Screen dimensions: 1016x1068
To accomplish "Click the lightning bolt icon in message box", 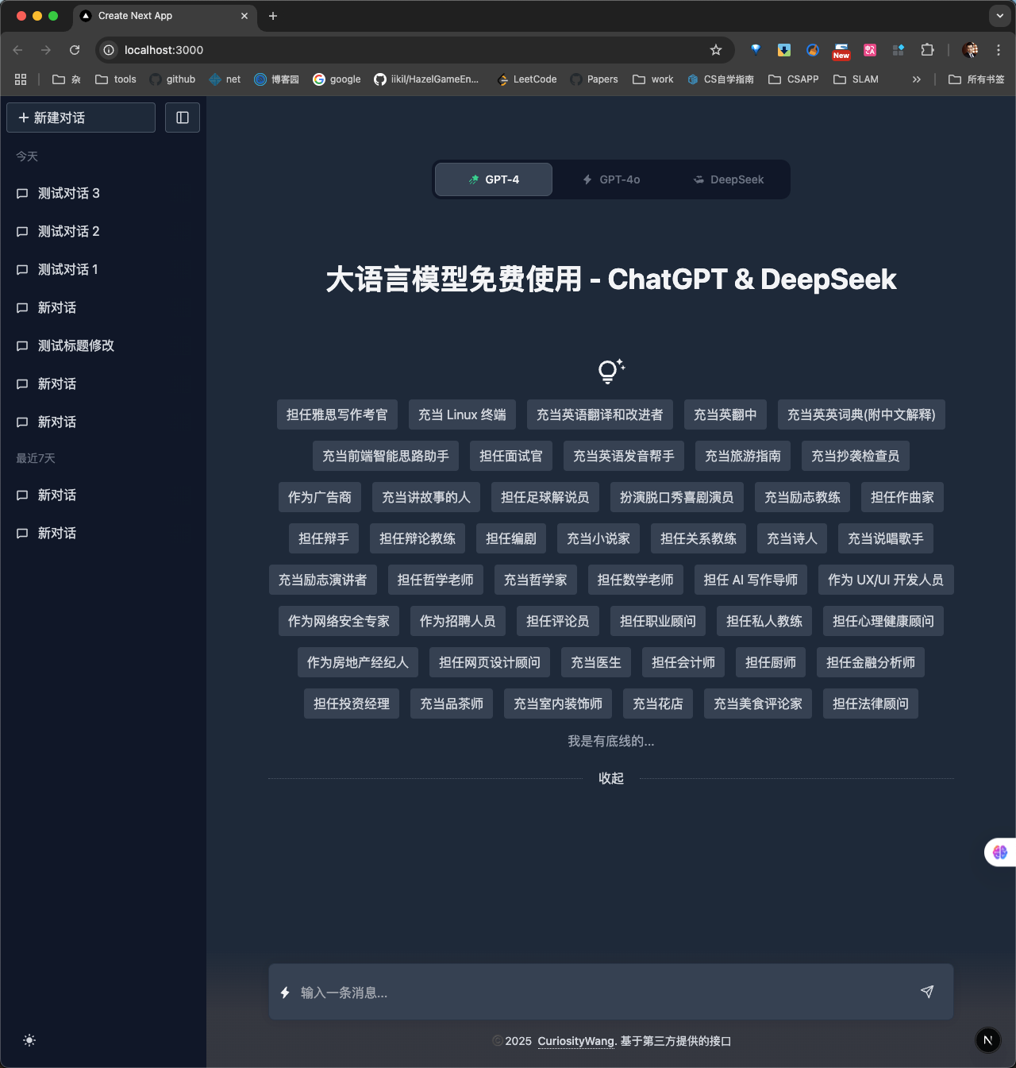I will [x=285, y=993].
